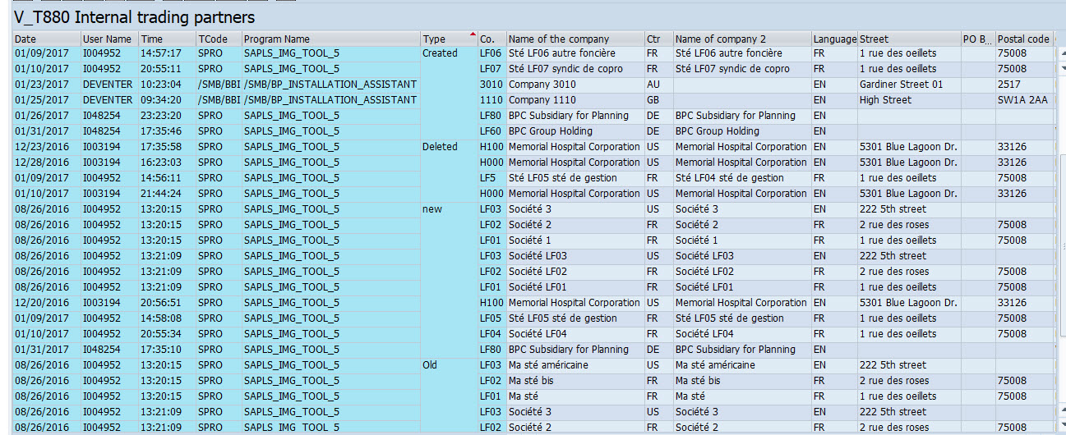The height and width of the screenshot is (435, 1066).
Task: Select street cell 'High Street'
Action: pos(909,100)
